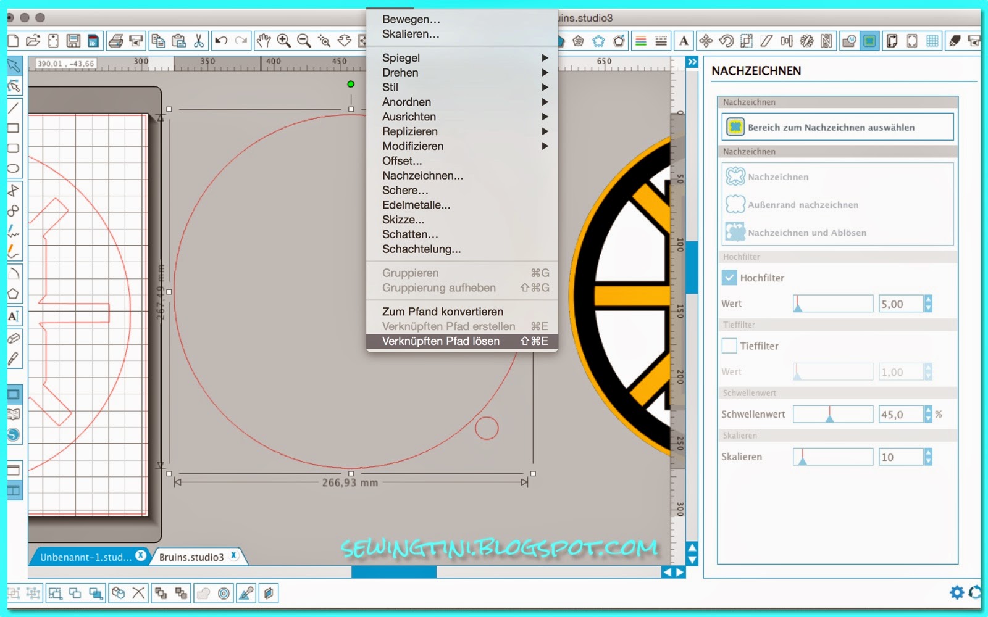988x617 pixels.
Task: Select the Text tool in the left toolbar
Action: pyautogui.click(x=14, y=317)
